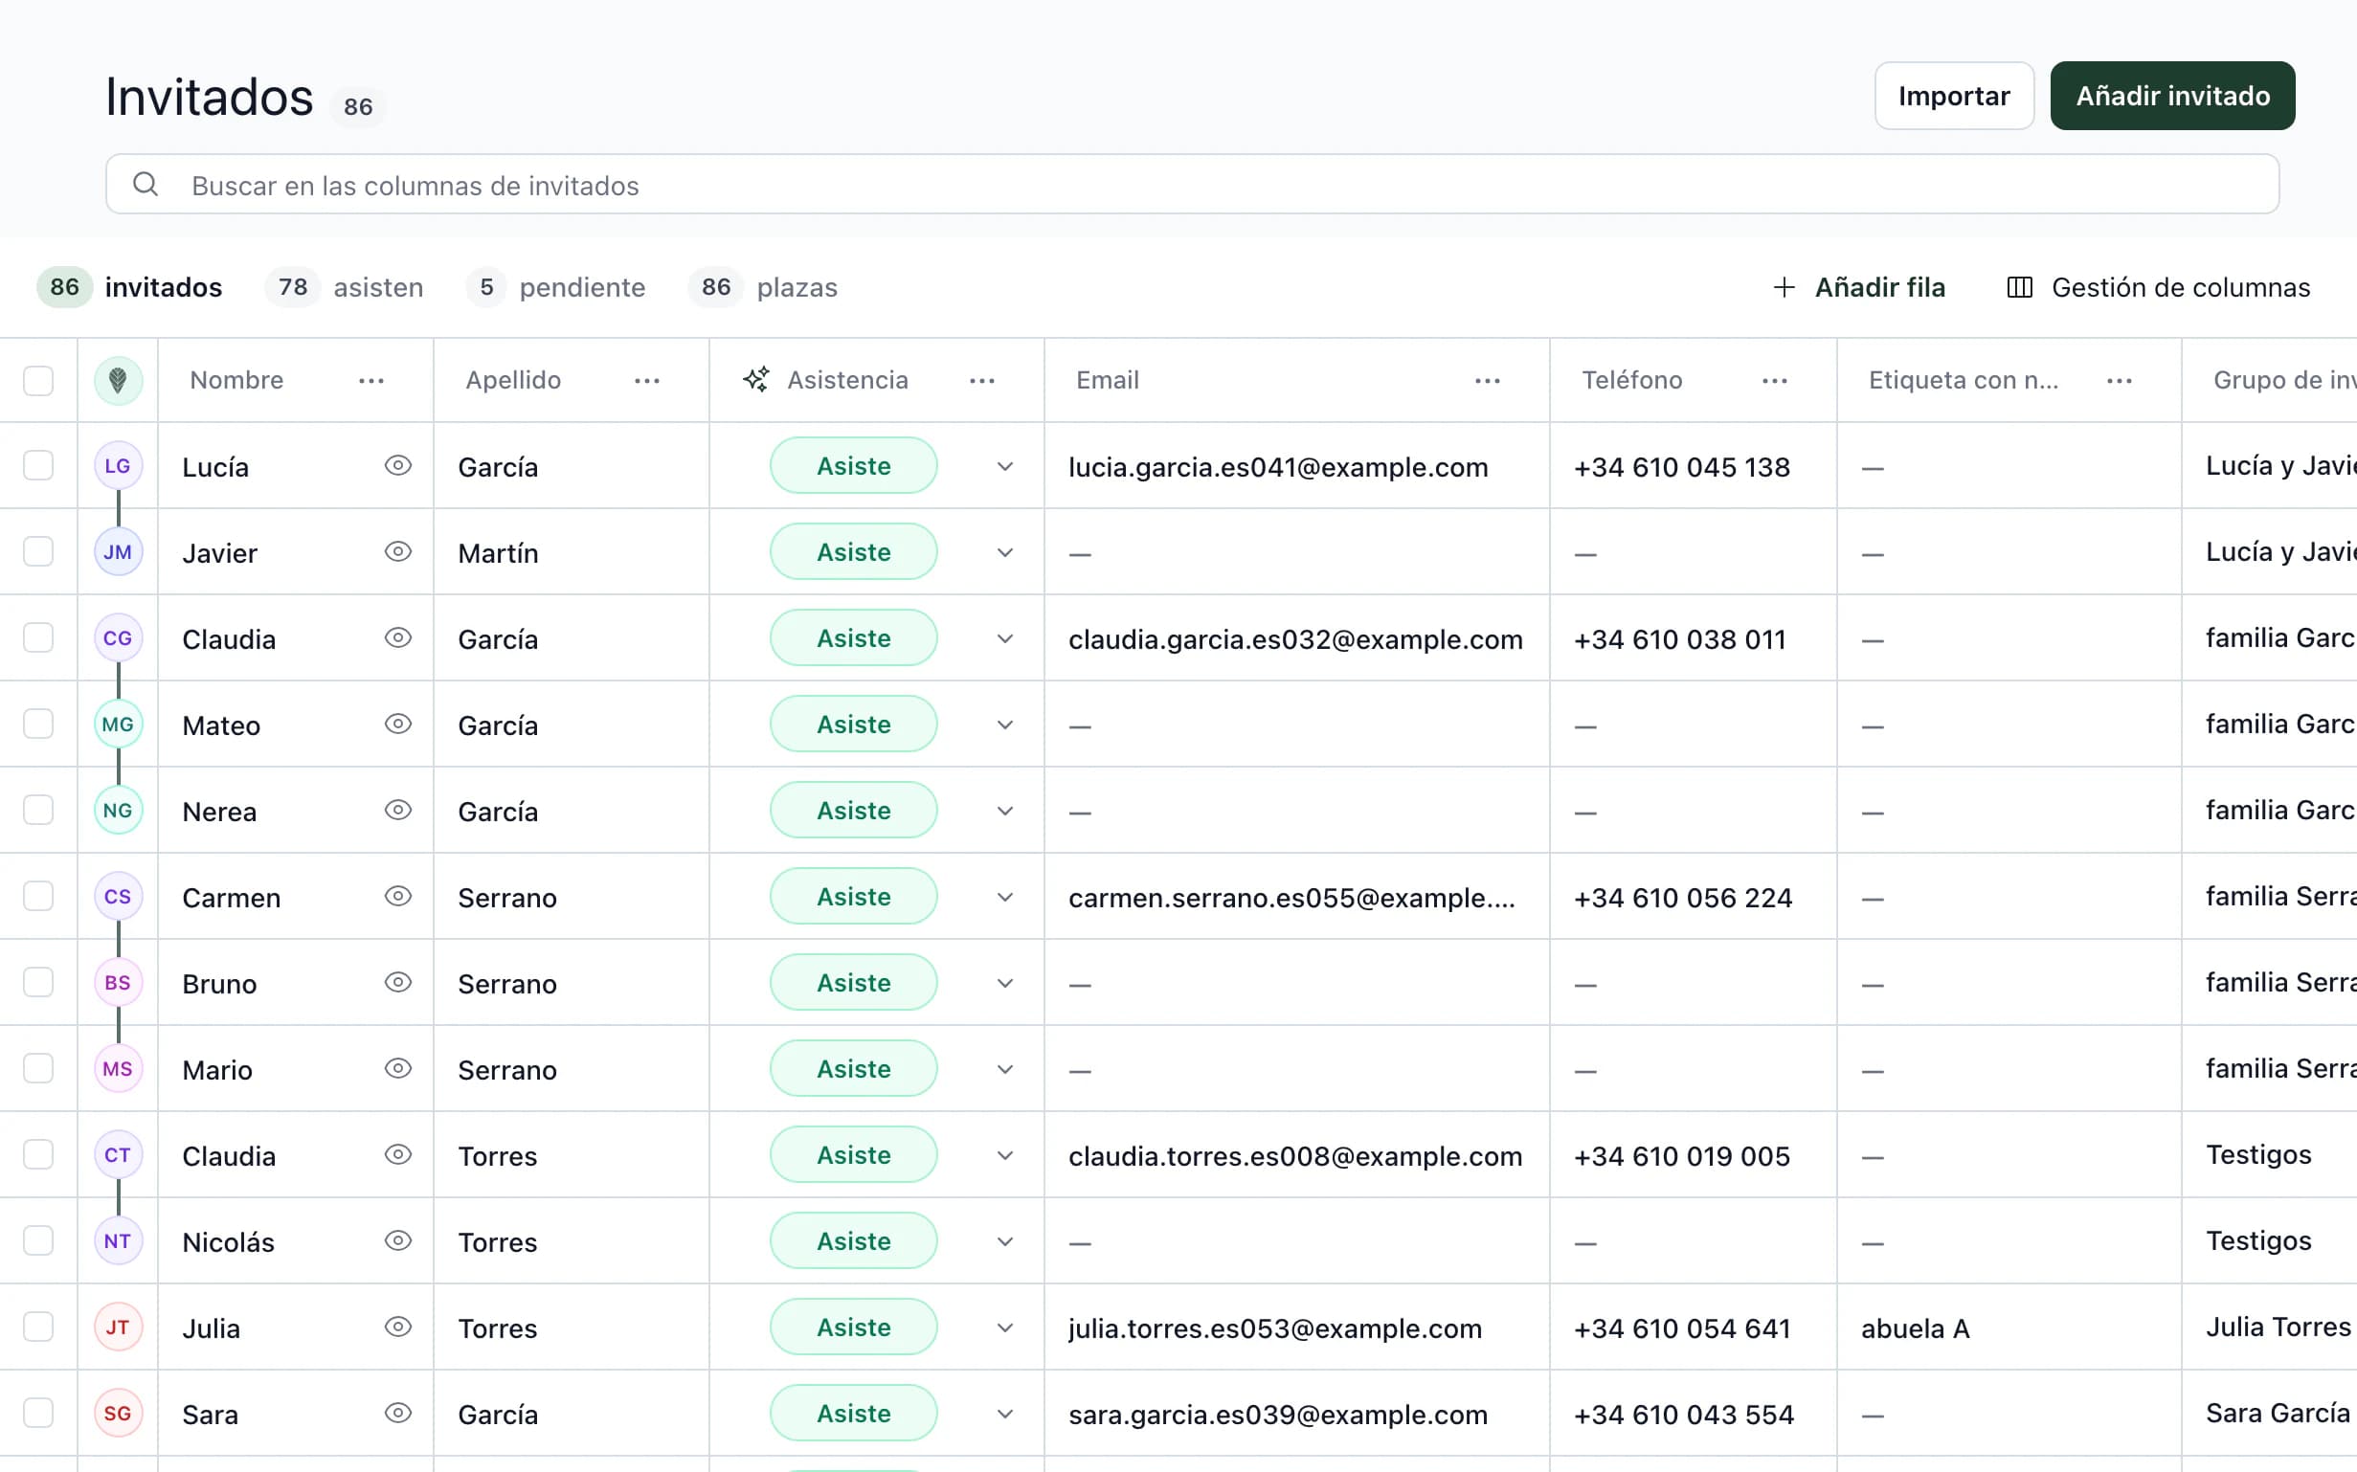This screenshot has height=1472, width=2357.
Task: Click the Importar button
Action: [x=1954, y=96]
